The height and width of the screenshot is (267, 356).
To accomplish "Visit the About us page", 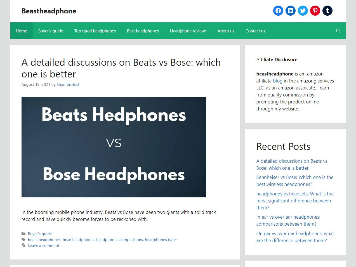I will click(226, 31).
